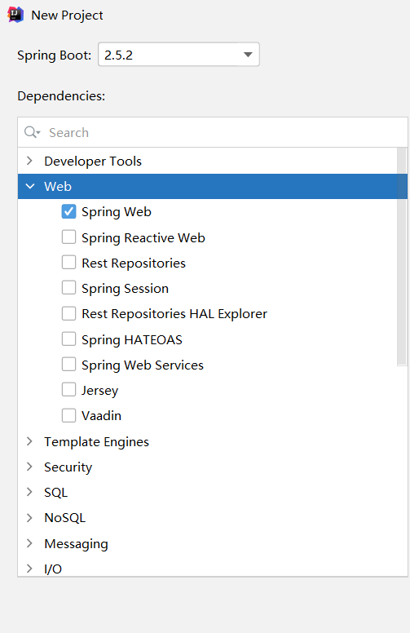Collapse the Web category chevron
410x633 pixels.
[30, 186]
